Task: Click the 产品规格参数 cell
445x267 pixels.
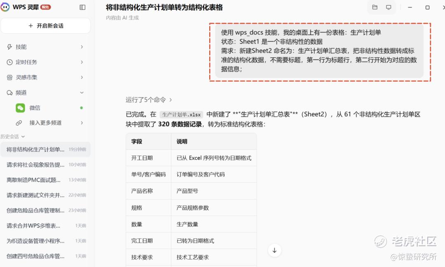Action: pyautogui.click(x=214, y=208)
